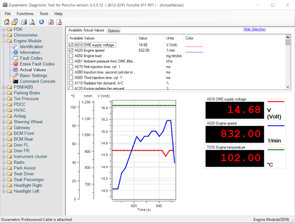Click the Home toolbar icon
The height and width of the screenshot is (223, 295).
(7, 22)
